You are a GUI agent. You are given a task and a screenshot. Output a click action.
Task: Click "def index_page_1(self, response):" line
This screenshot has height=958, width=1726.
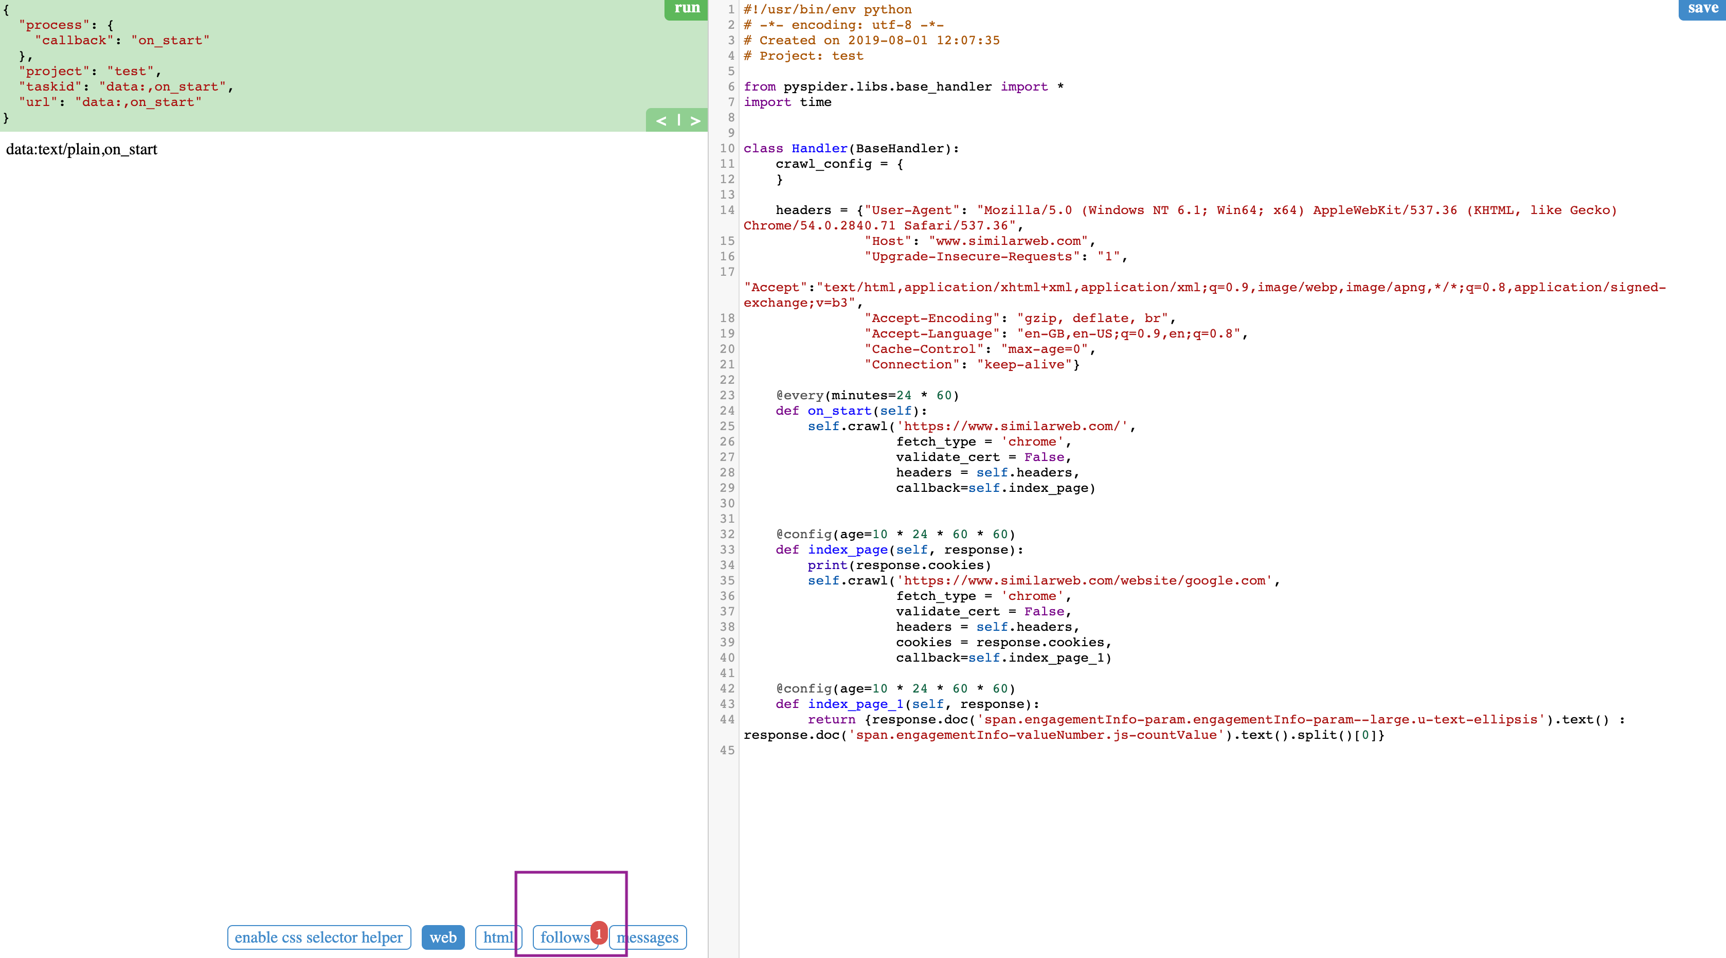908,704
